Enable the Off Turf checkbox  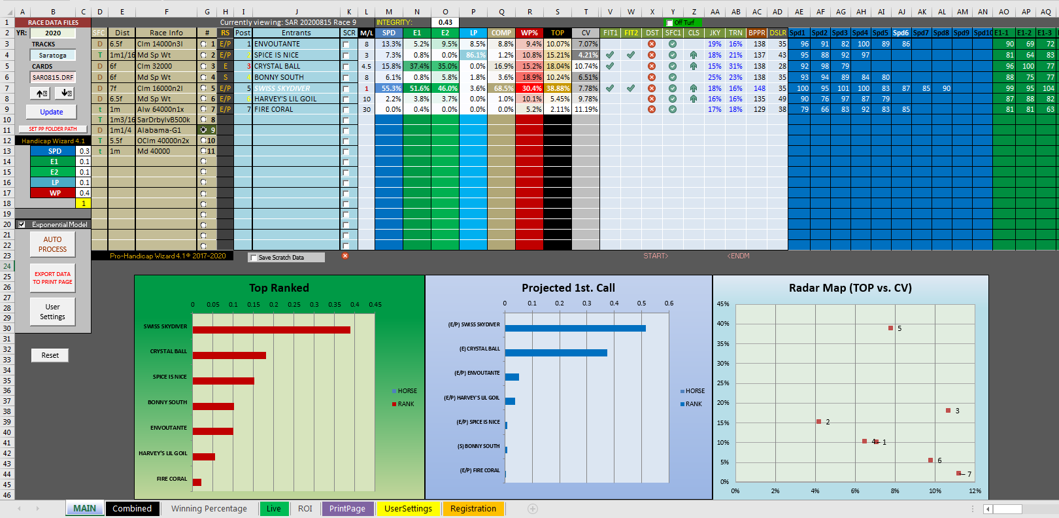669,23
